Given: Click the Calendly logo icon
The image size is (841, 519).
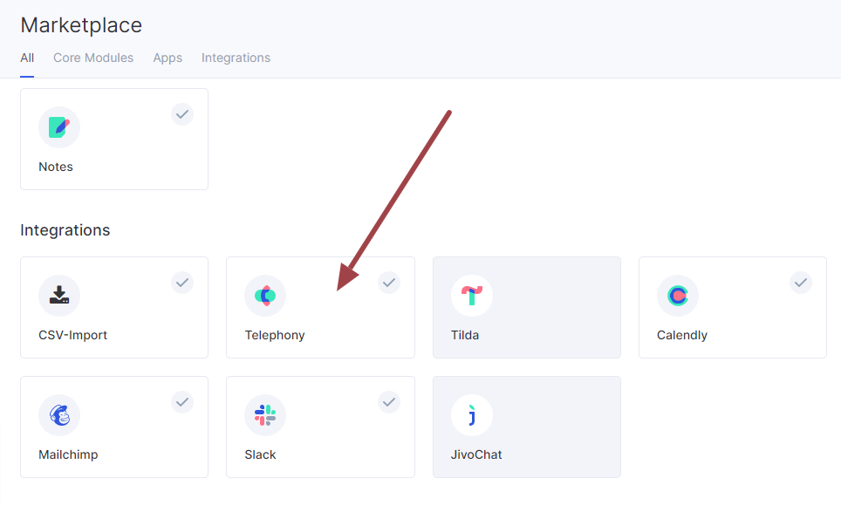Looking at the screenshot, I should coord(678,296).
